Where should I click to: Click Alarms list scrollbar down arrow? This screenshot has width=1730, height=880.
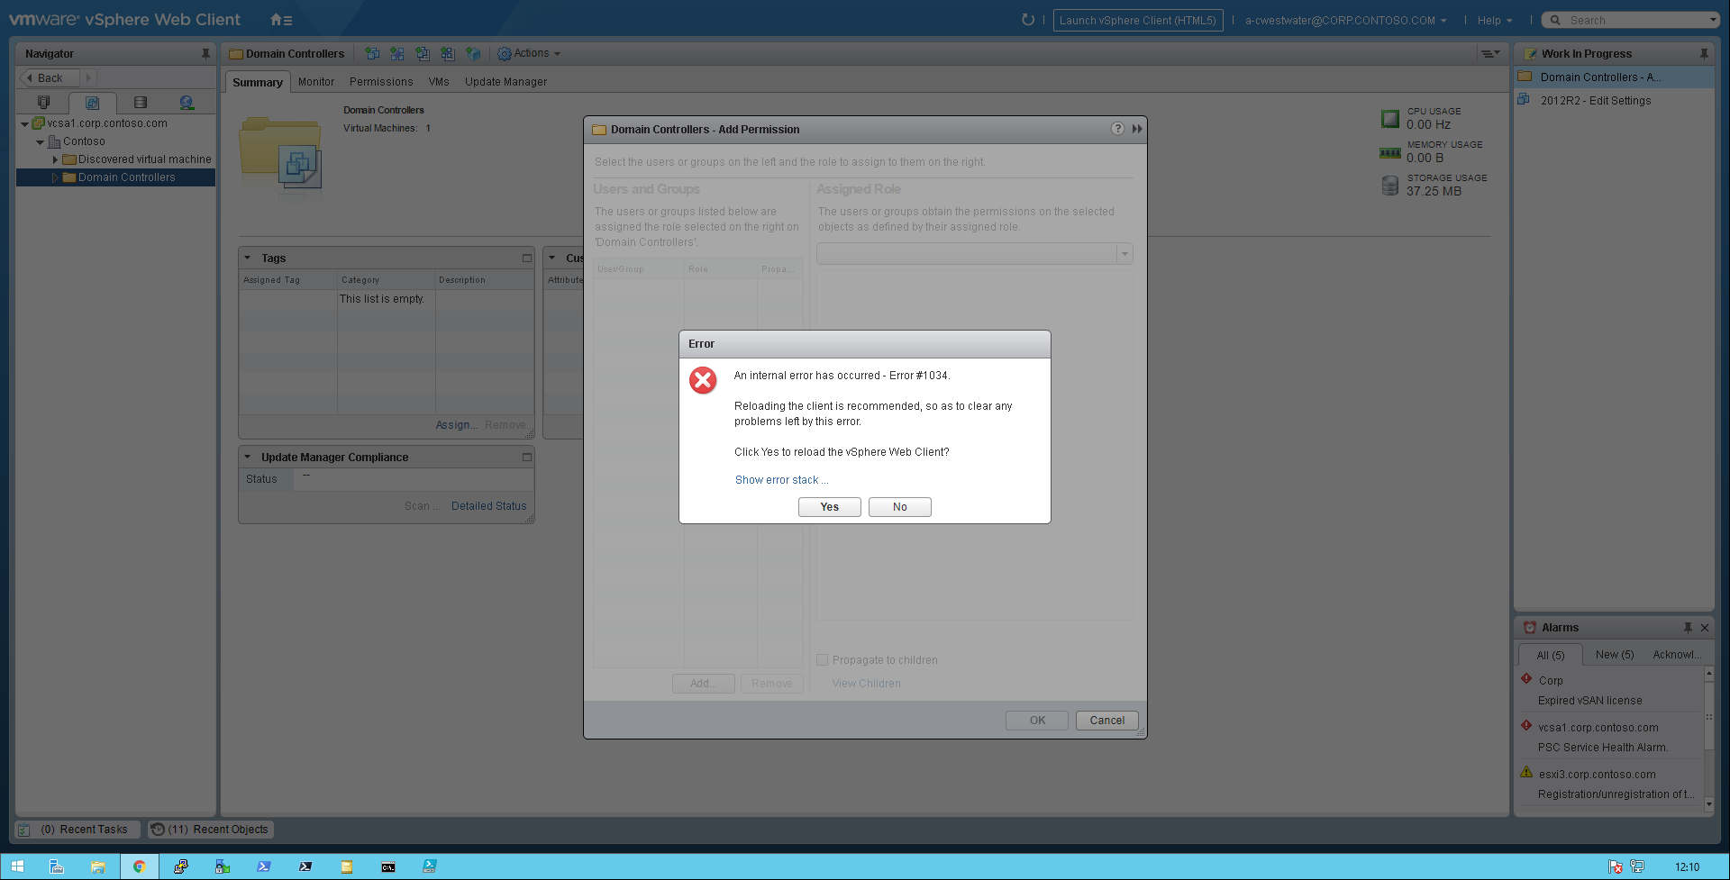point(1708,804)
